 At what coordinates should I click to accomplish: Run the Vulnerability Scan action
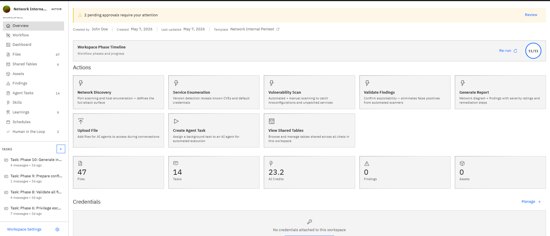(x=309, y=92)
